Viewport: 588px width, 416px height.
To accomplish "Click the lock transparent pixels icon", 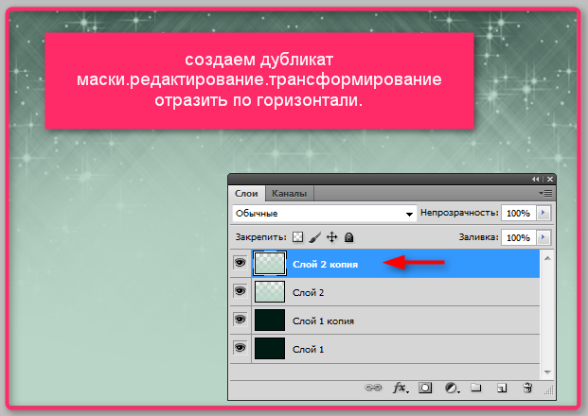I will pyautogui.click(x=297, y=237).
